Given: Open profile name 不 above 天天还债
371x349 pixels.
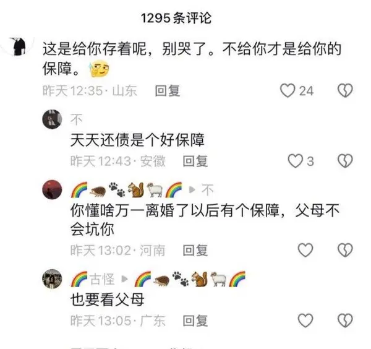Looking at the screenshot, I should tap(77, 119).
